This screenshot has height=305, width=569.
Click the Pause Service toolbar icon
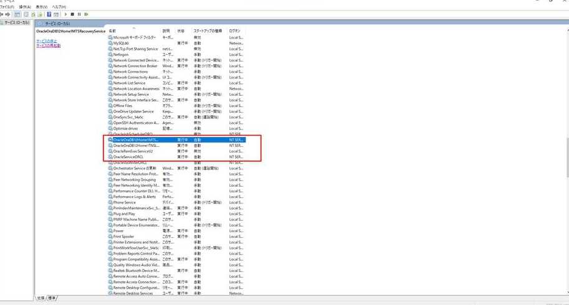(79, 14)
